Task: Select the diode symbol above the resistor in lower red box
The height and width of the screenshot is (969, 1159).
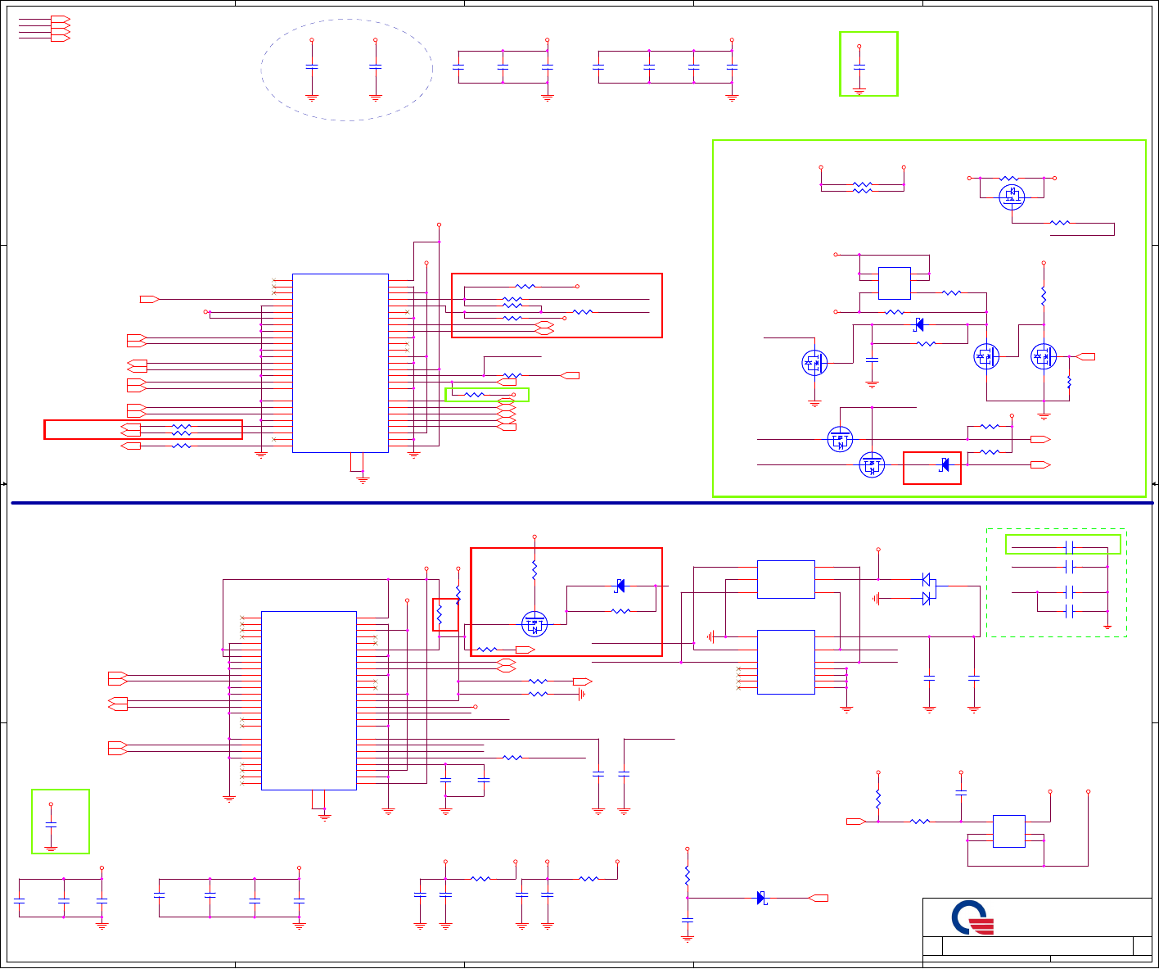Action: coord(620,586)
